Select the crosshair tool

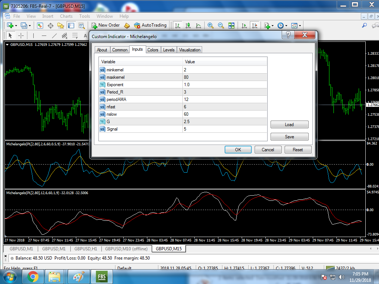tap(21, 35)
